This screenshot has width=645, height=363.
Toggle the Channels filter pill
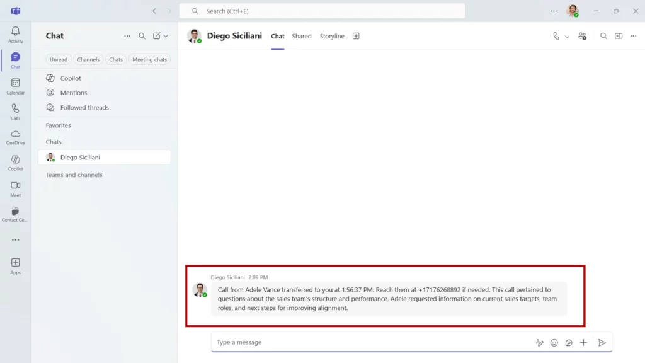[x=88, y=59]
